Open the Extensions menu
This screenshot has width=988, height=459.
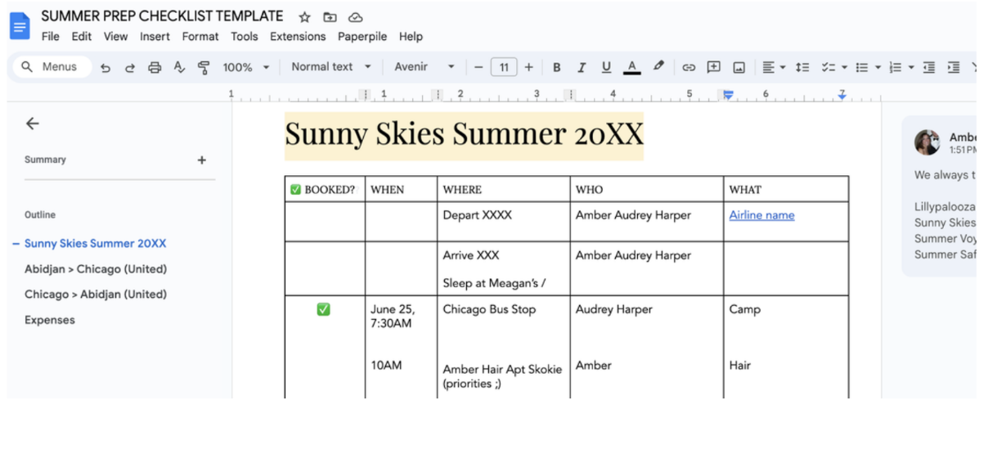point(298,37)
